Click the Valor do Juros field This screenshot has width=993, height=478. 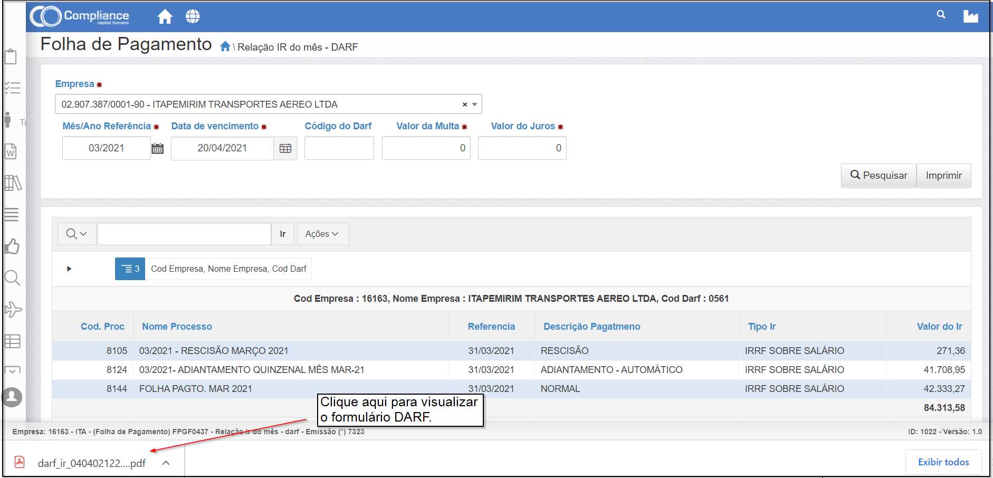coord(522,148)
